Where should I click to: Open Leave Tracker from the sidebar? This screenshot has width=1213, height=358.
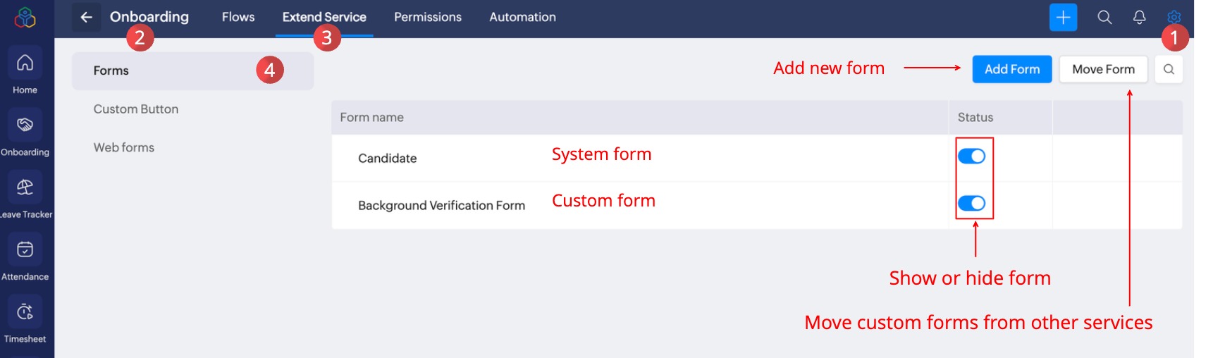25,188
